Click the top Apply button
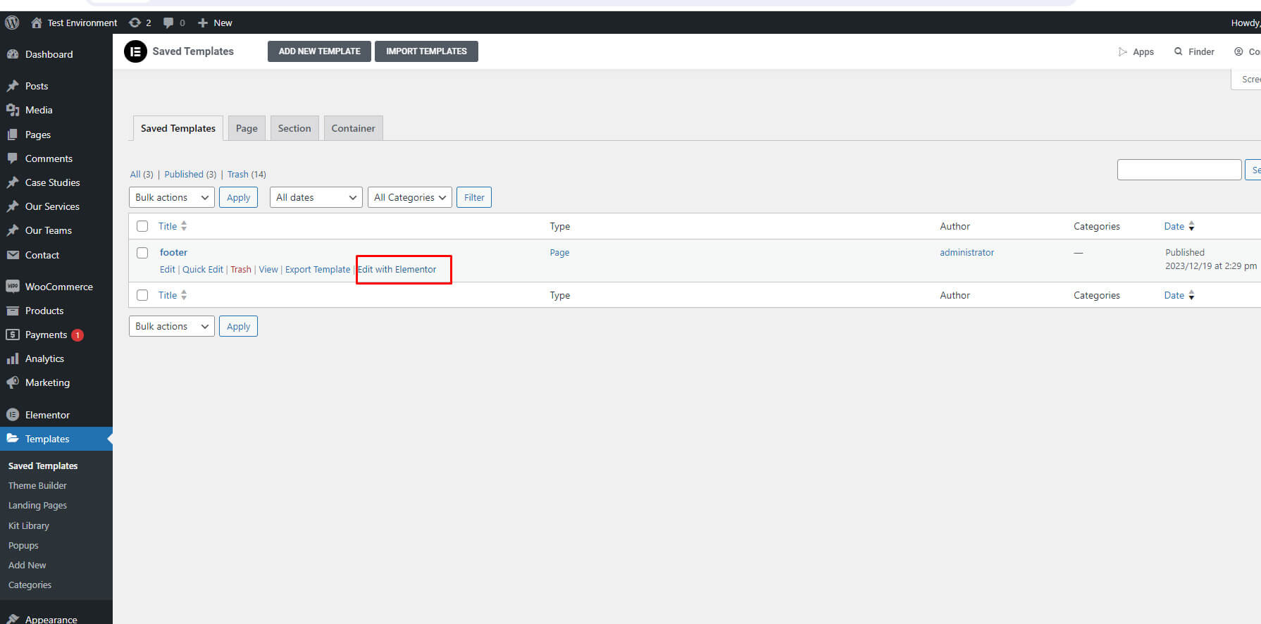Image resolution: width=1261 pixels, height=624 pixels. pos(238,197)
